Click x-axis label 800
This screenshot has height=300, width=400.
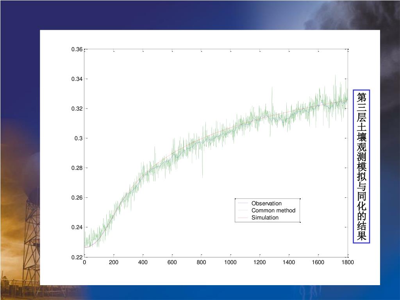click(x=201, y=262)
